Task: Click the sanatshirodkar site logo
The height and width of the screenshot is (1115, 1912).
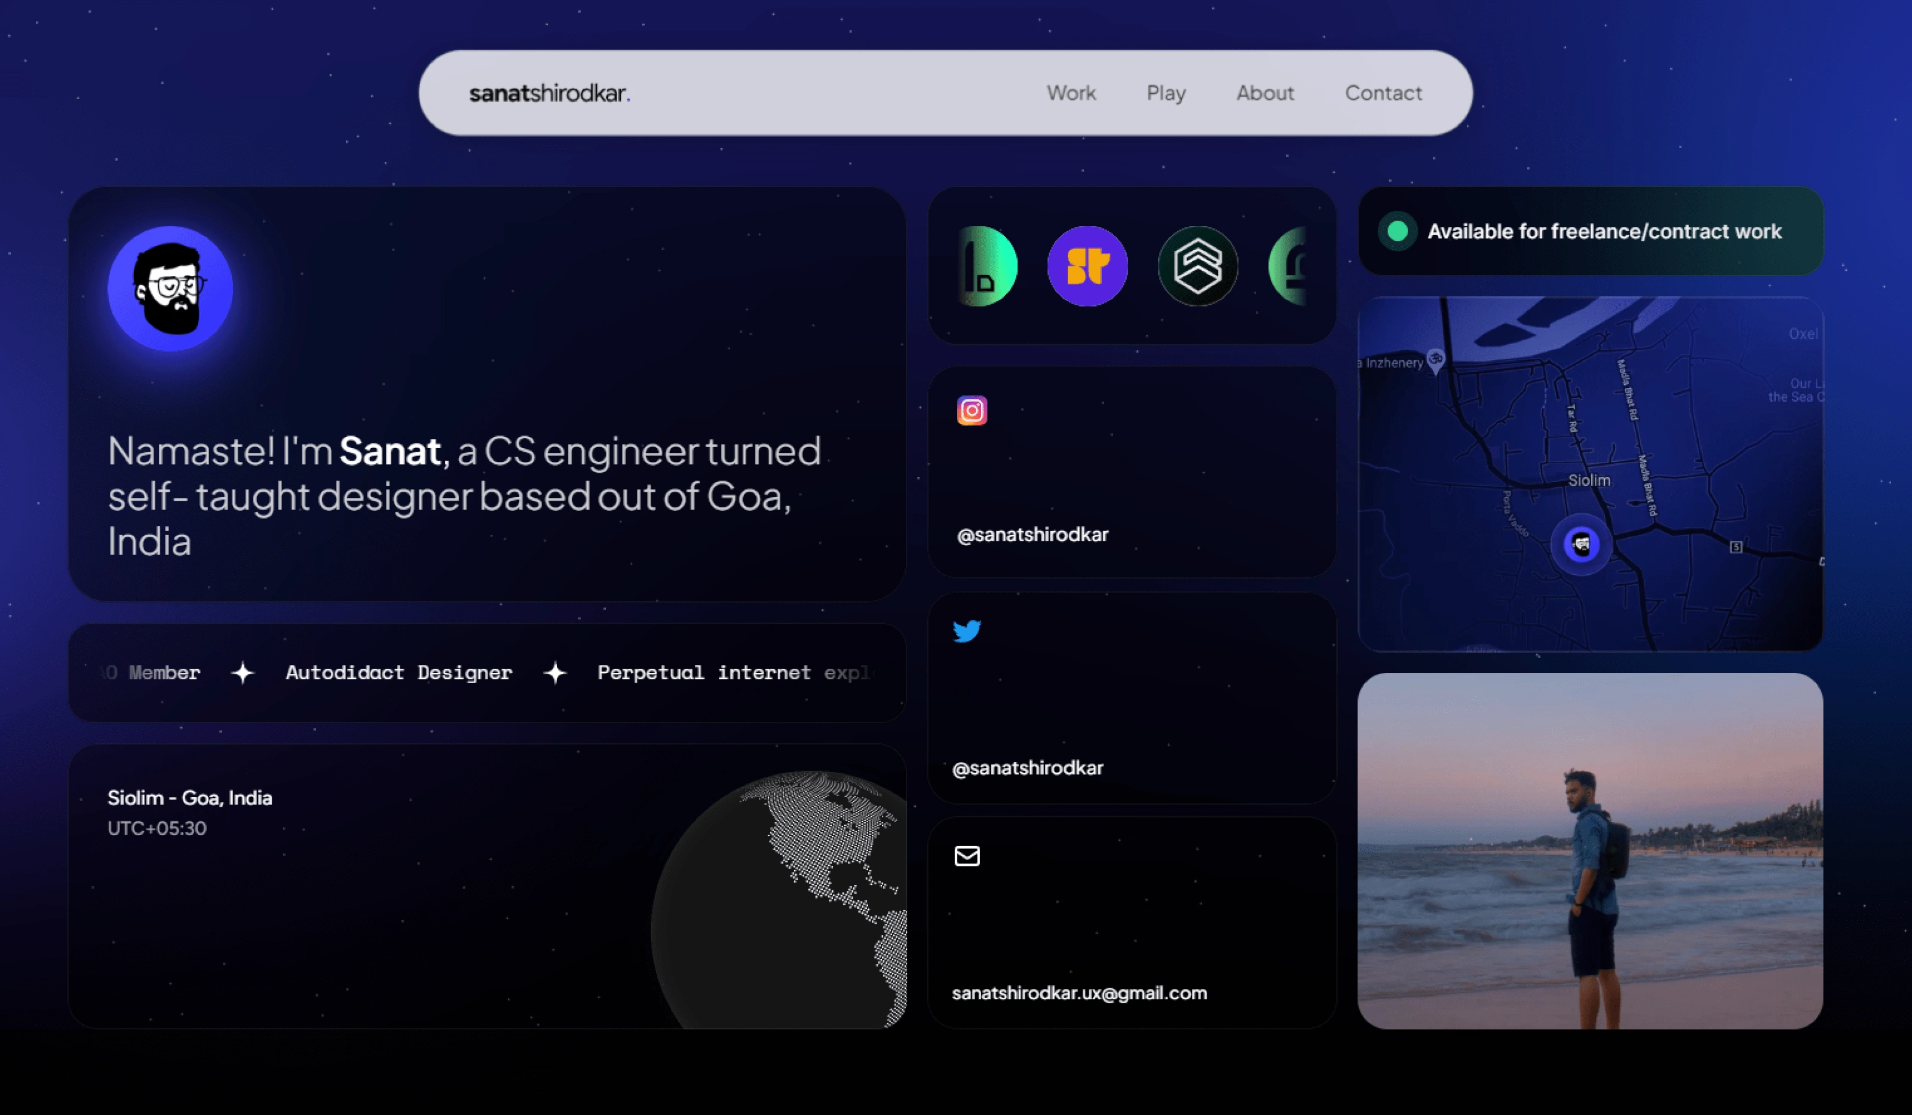Action: click(549, 93)
